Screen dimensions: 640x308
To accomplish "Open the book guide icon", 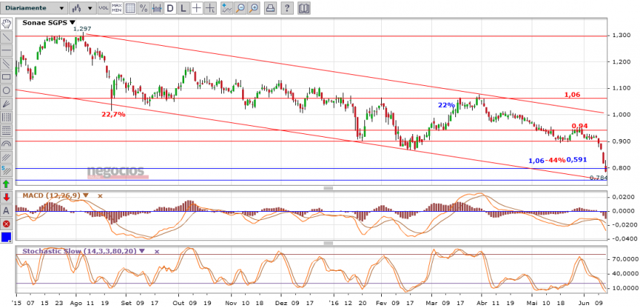I will (304, 8).
